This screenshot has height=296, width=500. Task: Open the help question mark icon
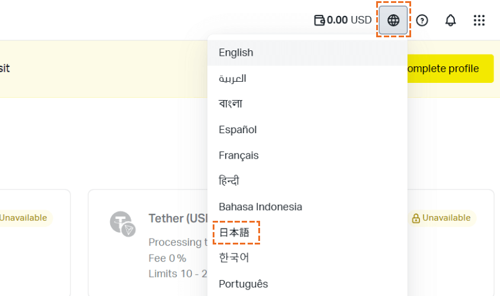pos(422,20)
